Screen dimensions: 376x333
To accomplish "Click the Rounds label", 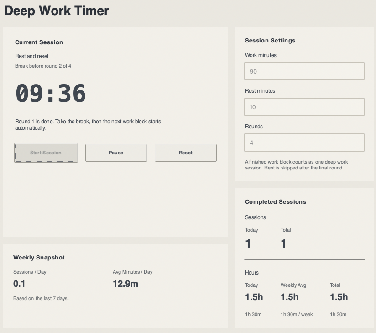I will (x=254, y=127).
